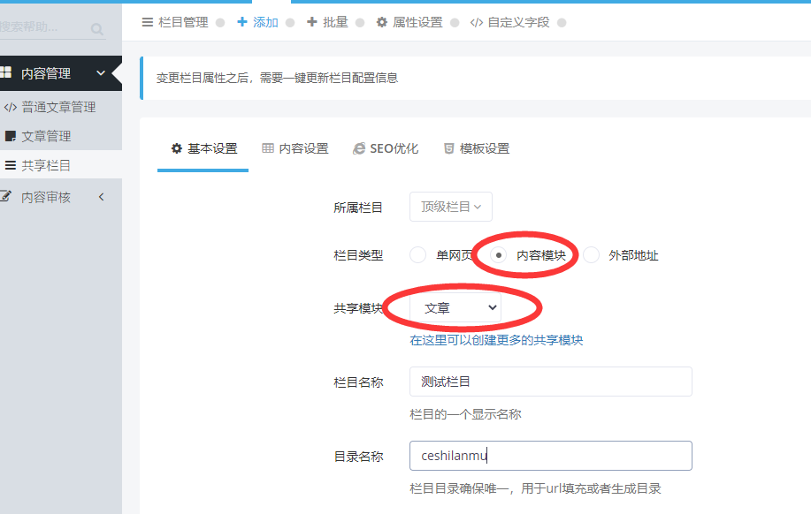Viewport: 811px width, 514px height.
Task: Click the 添加 toolbar link
Action: coord(265,22)
